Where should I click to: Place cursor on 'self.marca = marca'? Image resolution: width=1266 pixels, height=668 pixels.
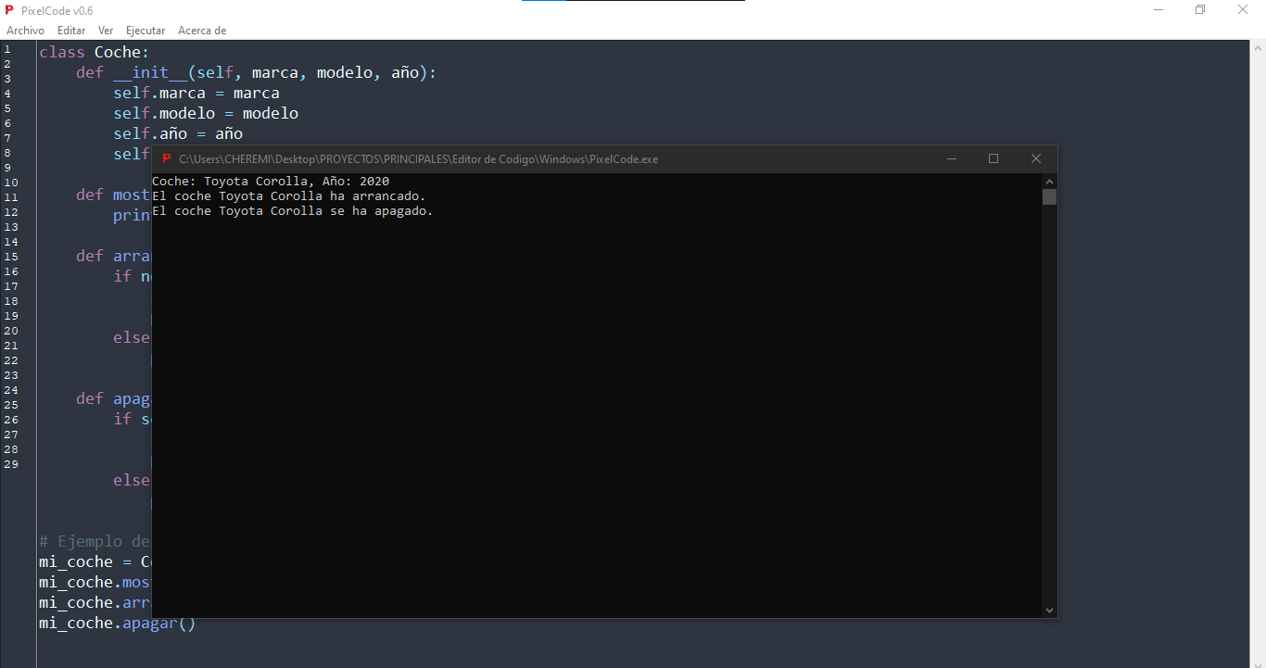tap(196, 94)
